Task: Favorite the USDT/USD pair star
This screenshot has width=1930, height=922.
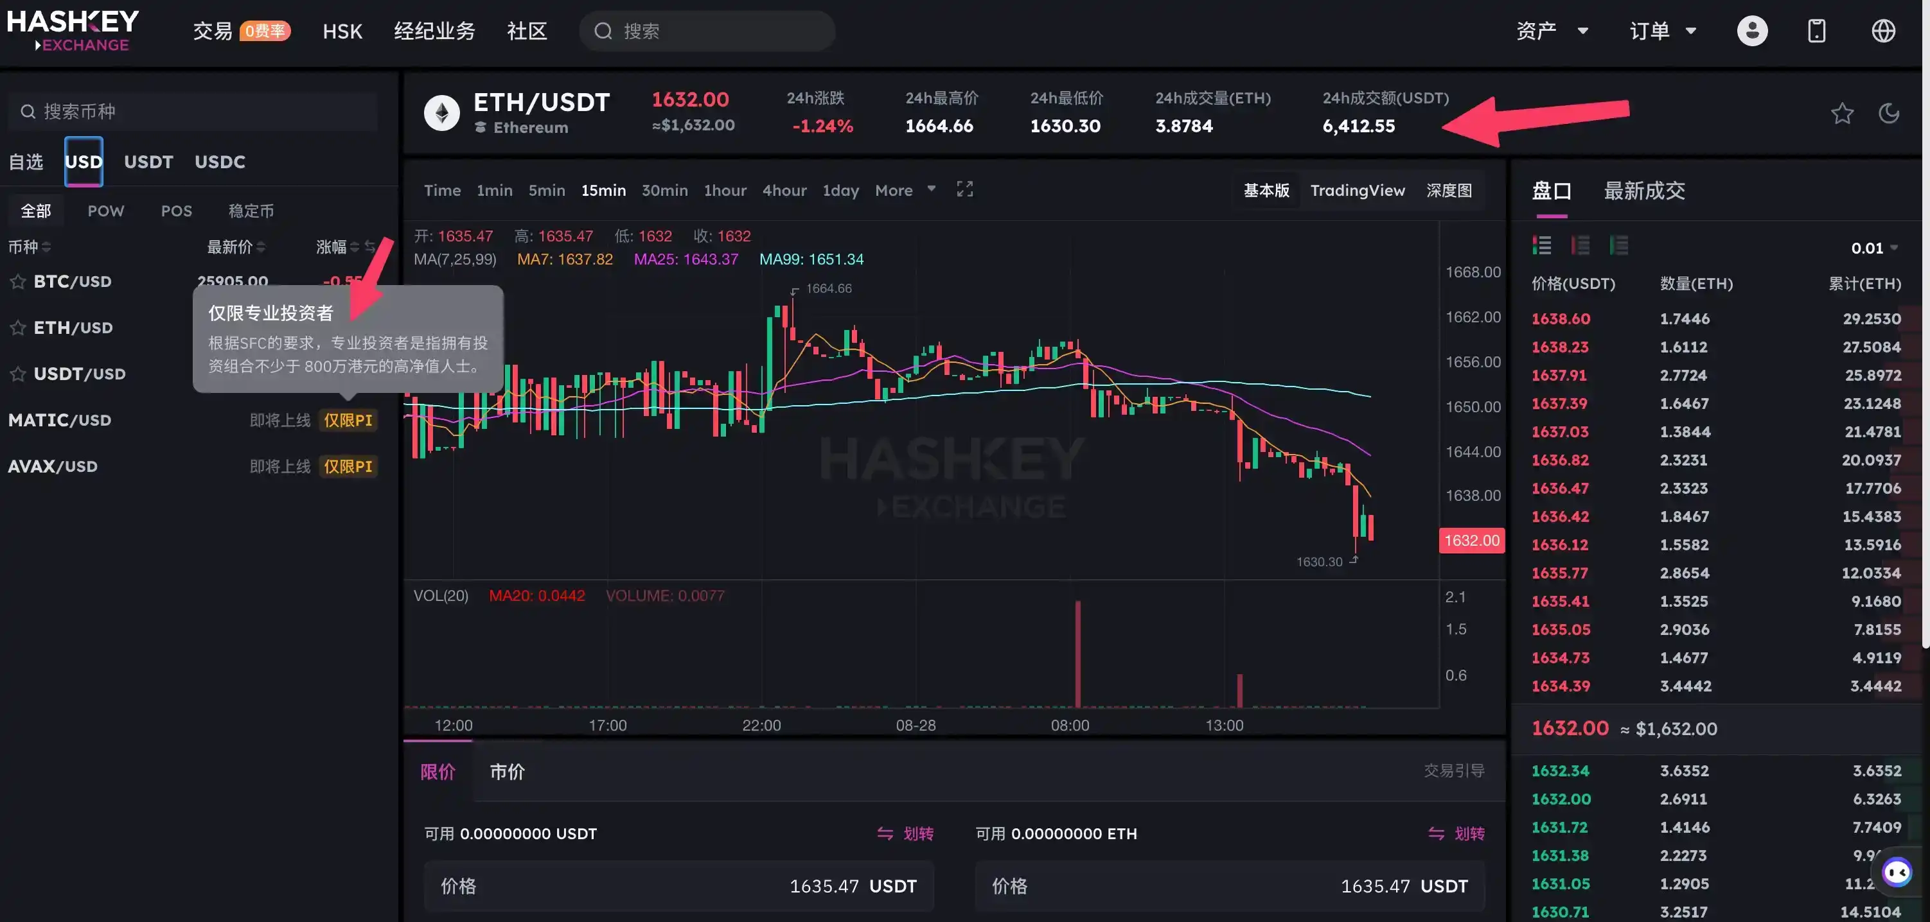Action: 18,374
